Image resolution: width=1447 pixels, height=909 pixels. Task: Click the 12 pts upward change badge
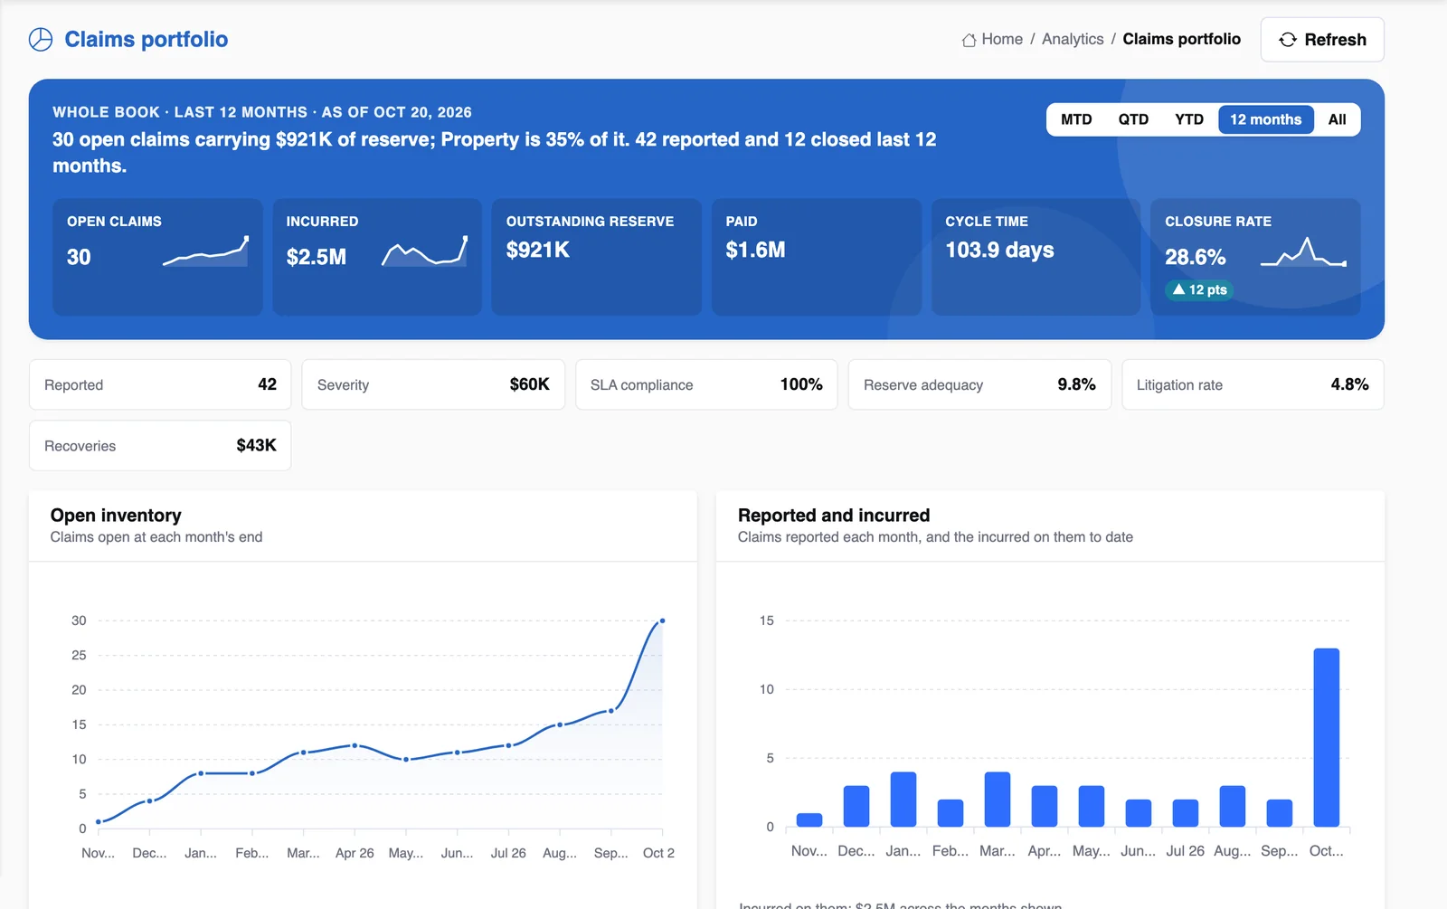coord(1199,289)
